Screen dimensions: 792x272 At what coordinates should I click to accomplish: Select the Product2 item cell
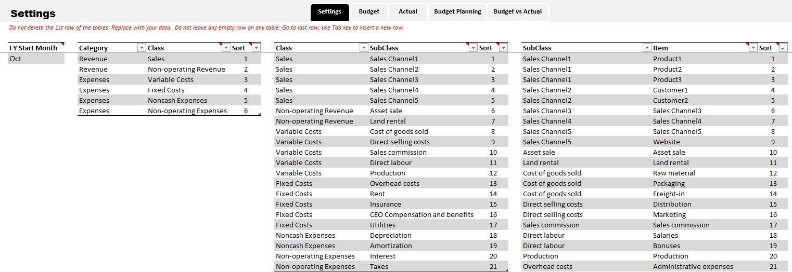click(705, 69)
